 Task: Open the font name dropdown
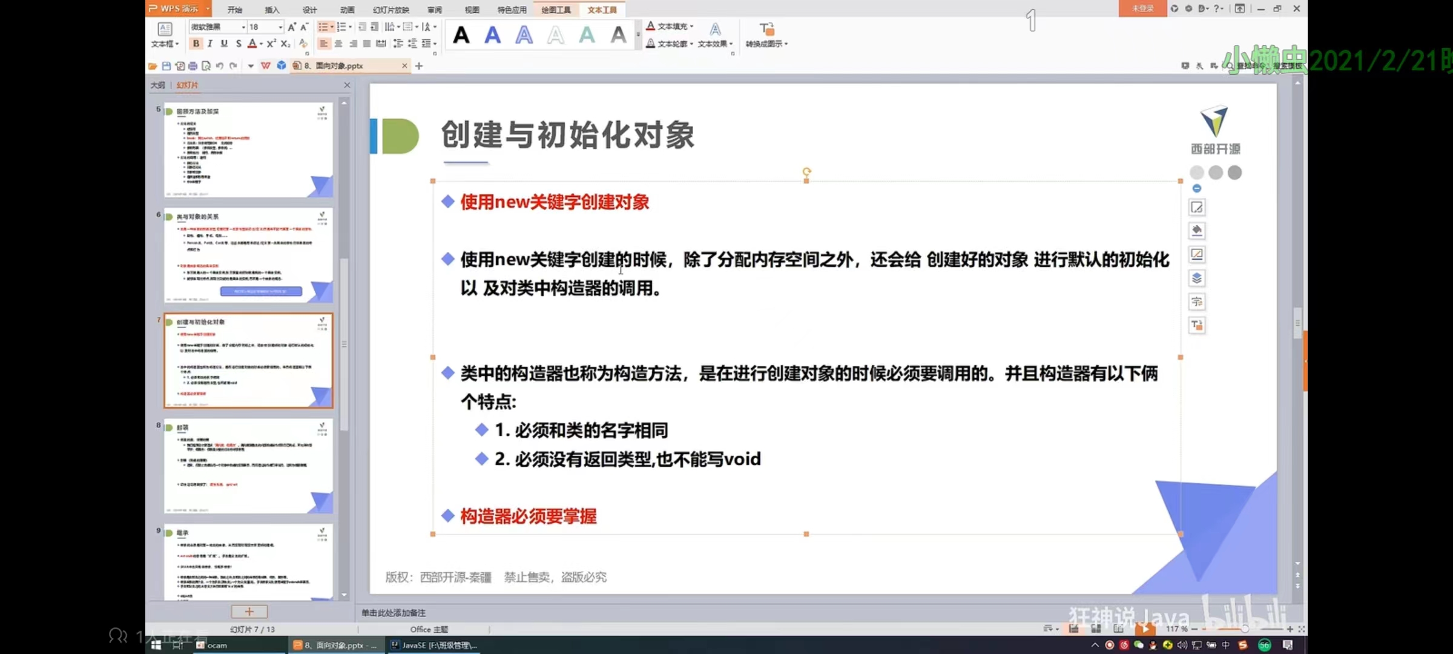pyautogui.click(x=243, y=27)
